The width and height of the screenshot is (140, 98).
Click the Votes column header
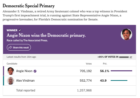pyautogui.click(x=89, y=64)
